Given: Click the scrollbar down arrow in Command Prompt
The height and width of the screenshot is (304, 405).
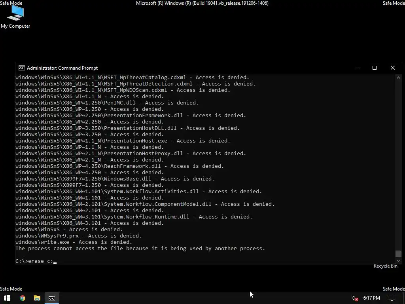Looking at the screenshot, I should click(398, 261).
